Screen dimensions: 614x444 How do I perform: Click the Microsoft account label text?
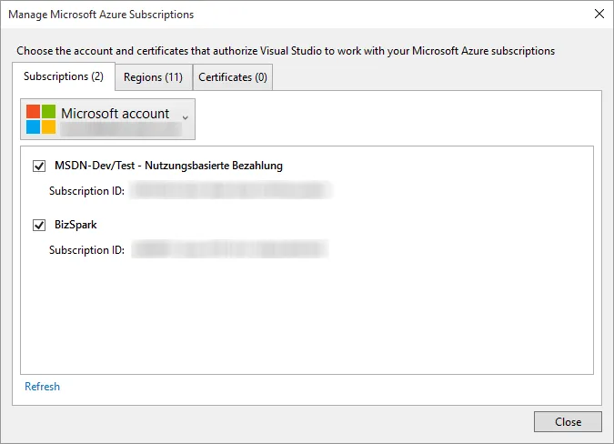(115, 114)
